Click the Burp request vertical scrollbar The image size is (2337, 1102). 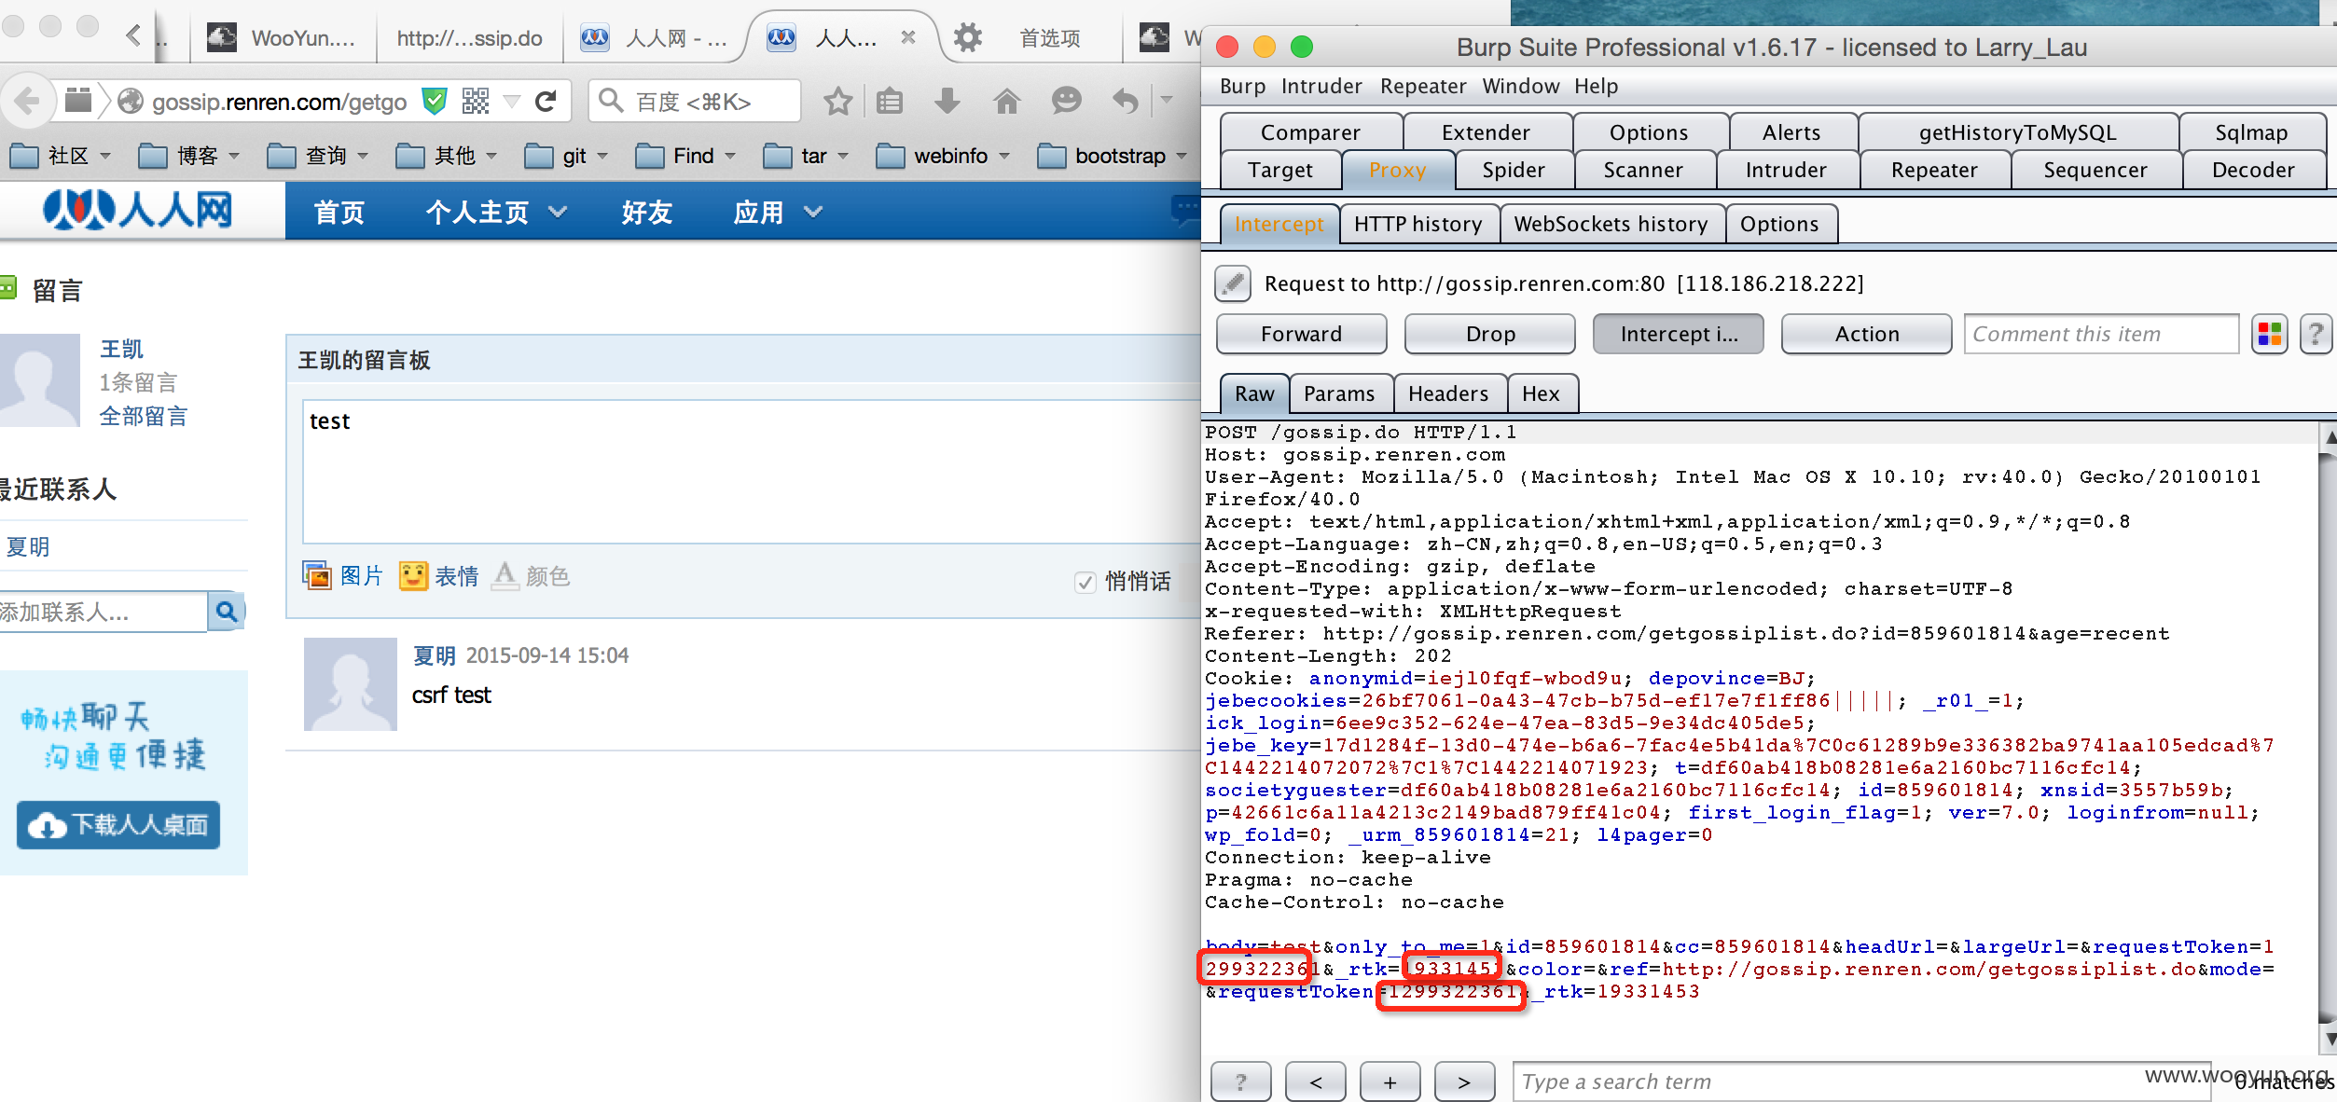(x=2328, y=737)
